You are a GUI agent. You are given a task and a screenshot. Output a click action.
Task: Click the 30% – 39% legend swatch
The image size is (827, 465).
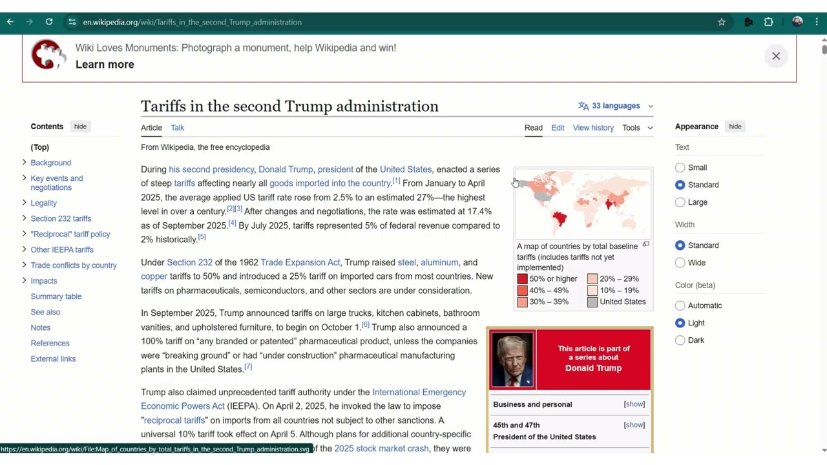point(522,302)
